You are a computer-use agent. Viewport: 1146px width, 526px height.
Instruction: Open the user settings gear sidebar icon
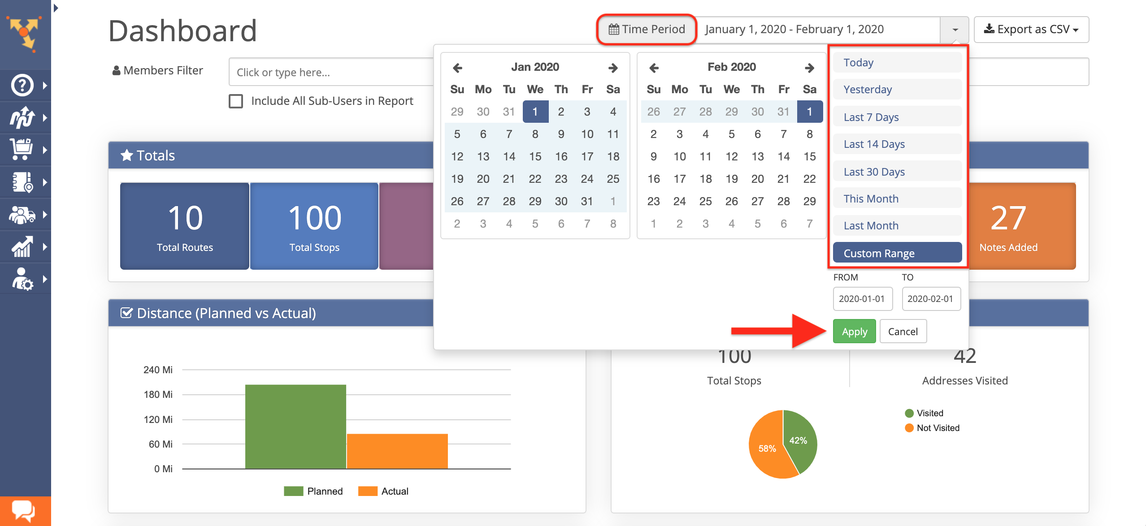[22, 279]
